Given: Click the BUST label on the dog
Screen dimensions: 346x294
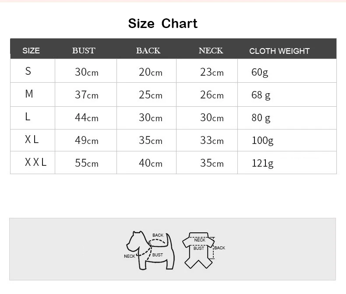Looking at the screenshot, I should [x=158, y=255].
